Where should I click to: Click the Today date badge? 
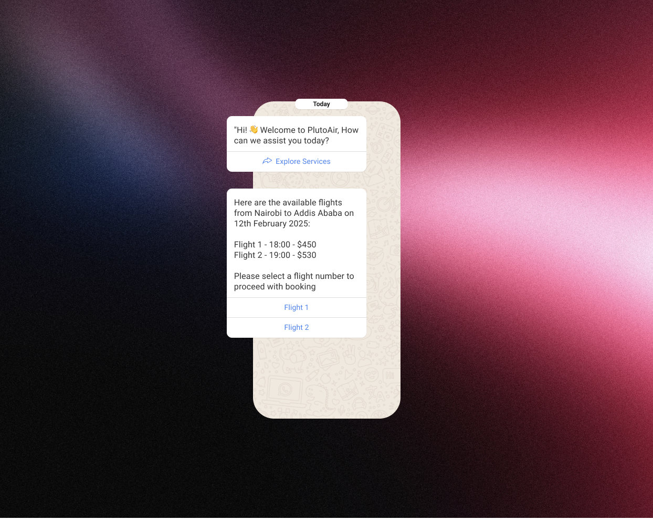pyautogui.click(x=321, y=104)
